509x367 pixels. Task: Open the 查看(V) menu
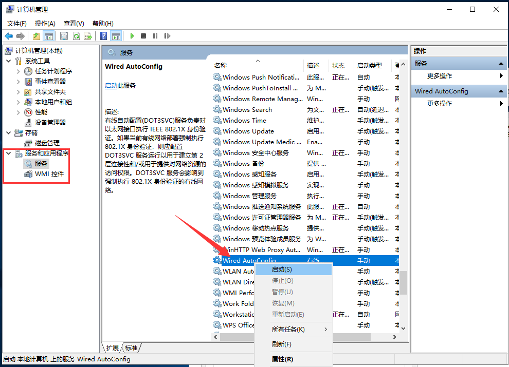[74, 23]
